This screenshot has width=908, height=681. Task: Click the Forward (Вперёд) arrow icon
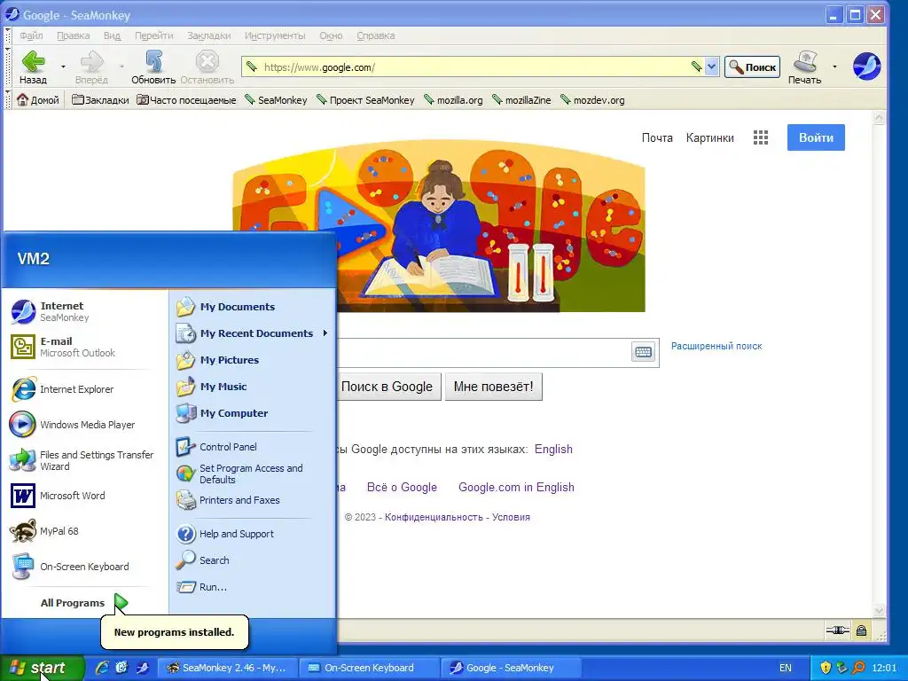(x=91, y=61)
